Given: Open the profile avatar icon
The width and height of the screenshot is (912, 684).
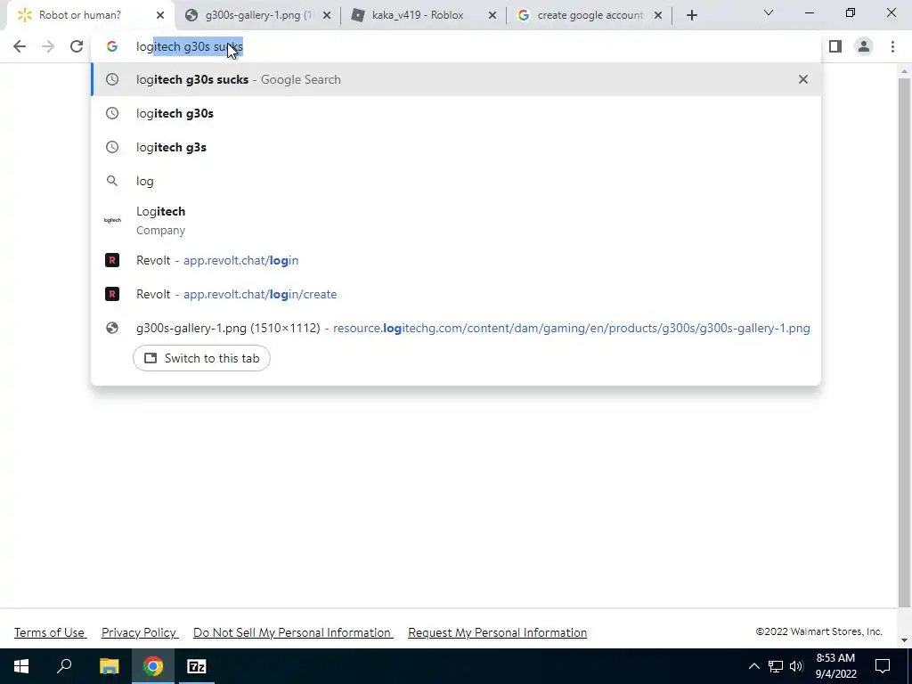Looking at the screenshot, I should 864,46.
